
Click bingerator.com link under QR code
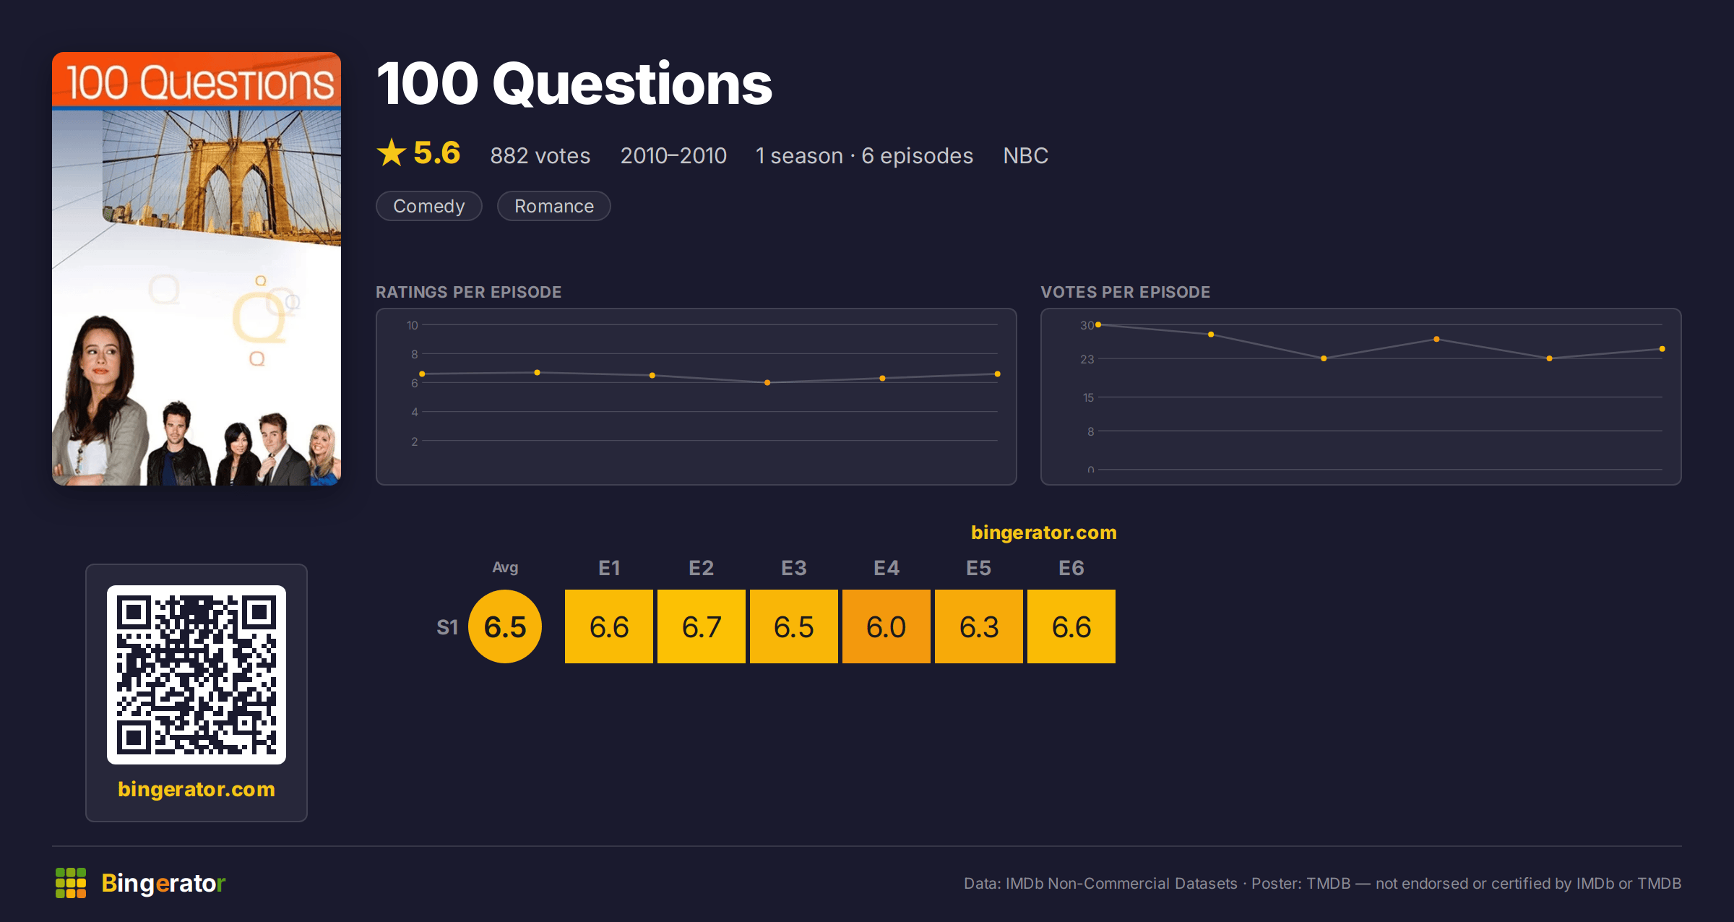coord(197,789)
